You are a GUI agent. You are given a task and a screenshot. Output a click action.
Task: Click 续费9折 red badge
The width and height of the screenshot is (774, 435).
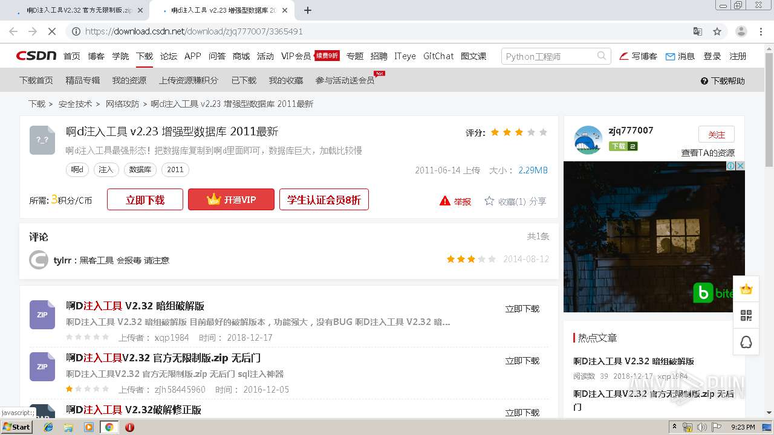(327, 56)
